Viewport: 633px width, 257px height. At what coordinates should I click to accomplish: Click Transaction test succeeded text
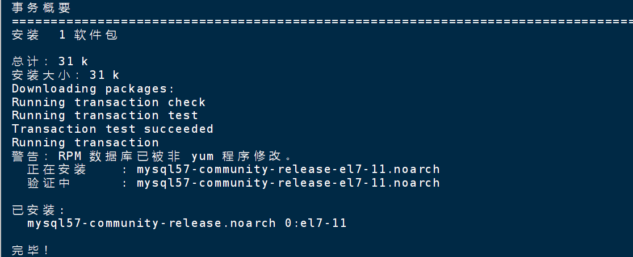pyautogui.click(x=112, y=129)
